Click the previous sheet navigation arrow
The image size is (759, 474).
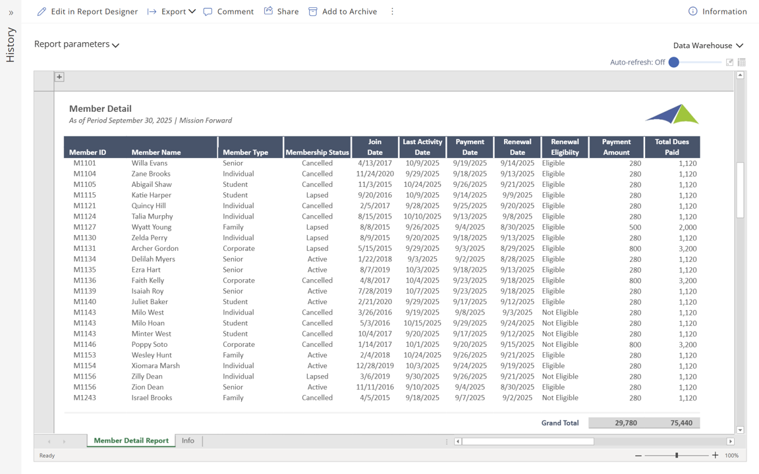(x=49, y=442)
